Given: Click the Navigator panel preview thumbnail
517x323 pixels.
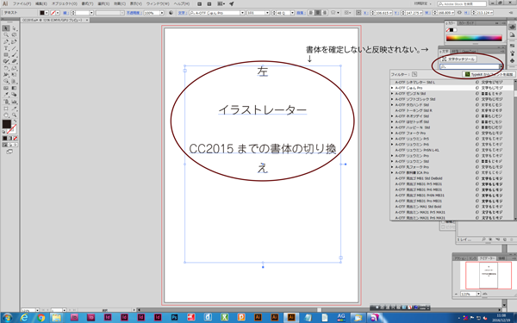Looking at the screenshot, I should [x=489, y=276].
